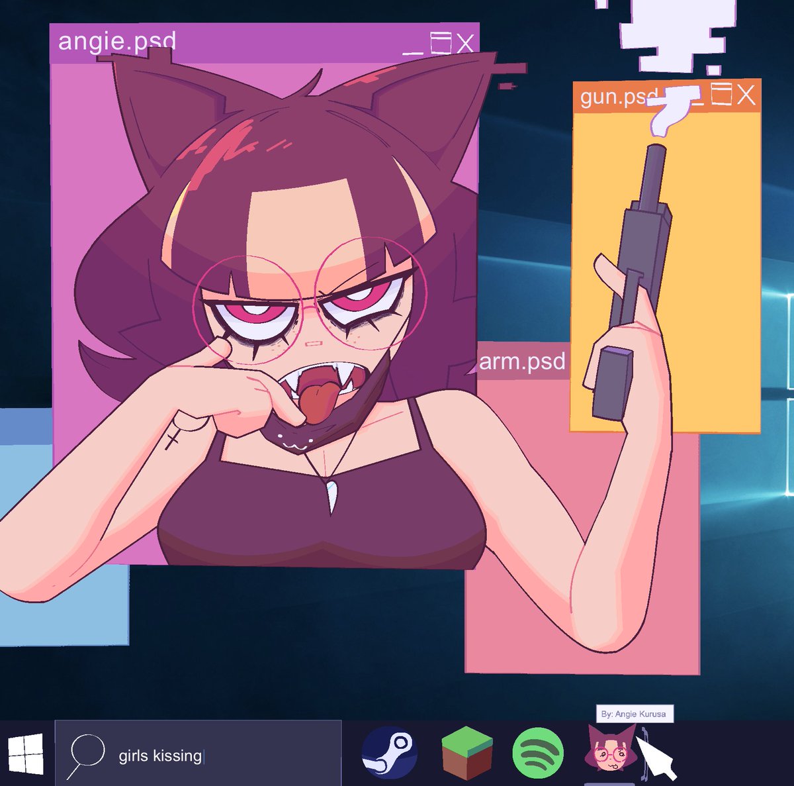
Task: Open Spotify from the taskbar
Action: tap(538, 754)
